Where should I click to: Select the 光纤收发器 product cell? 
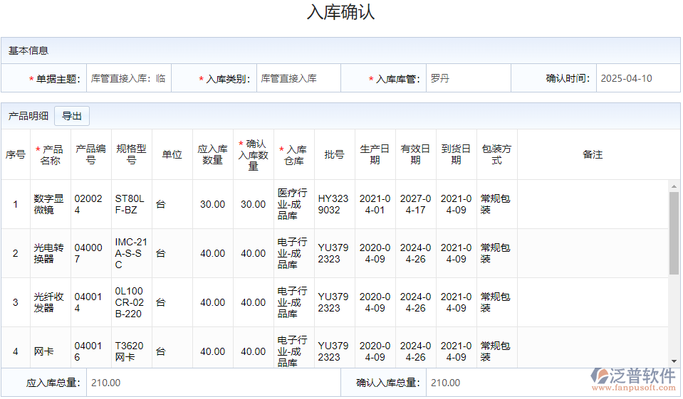(x=50, y=302)
